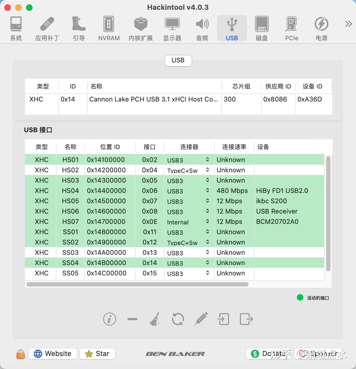
Task: Toggle selection of port SS05
Action: [x=70, y=273]
